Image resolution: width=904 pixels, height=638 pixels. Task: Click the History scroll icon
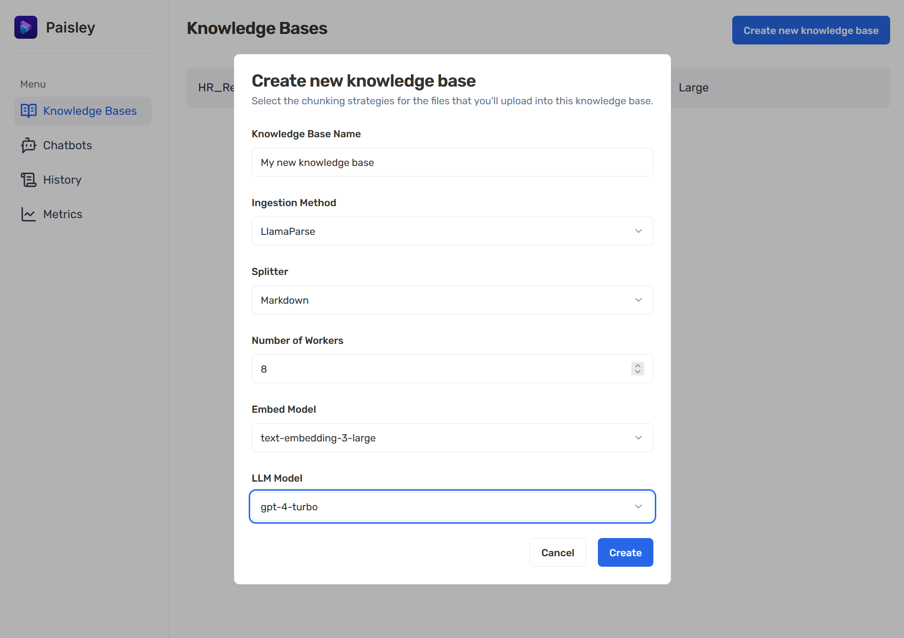(29, 180)
